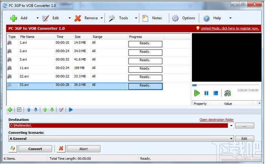Click the green down arrow icon
Image resolution: width=265 pixels, height=164 pixels.
click(x=52, y=110)
